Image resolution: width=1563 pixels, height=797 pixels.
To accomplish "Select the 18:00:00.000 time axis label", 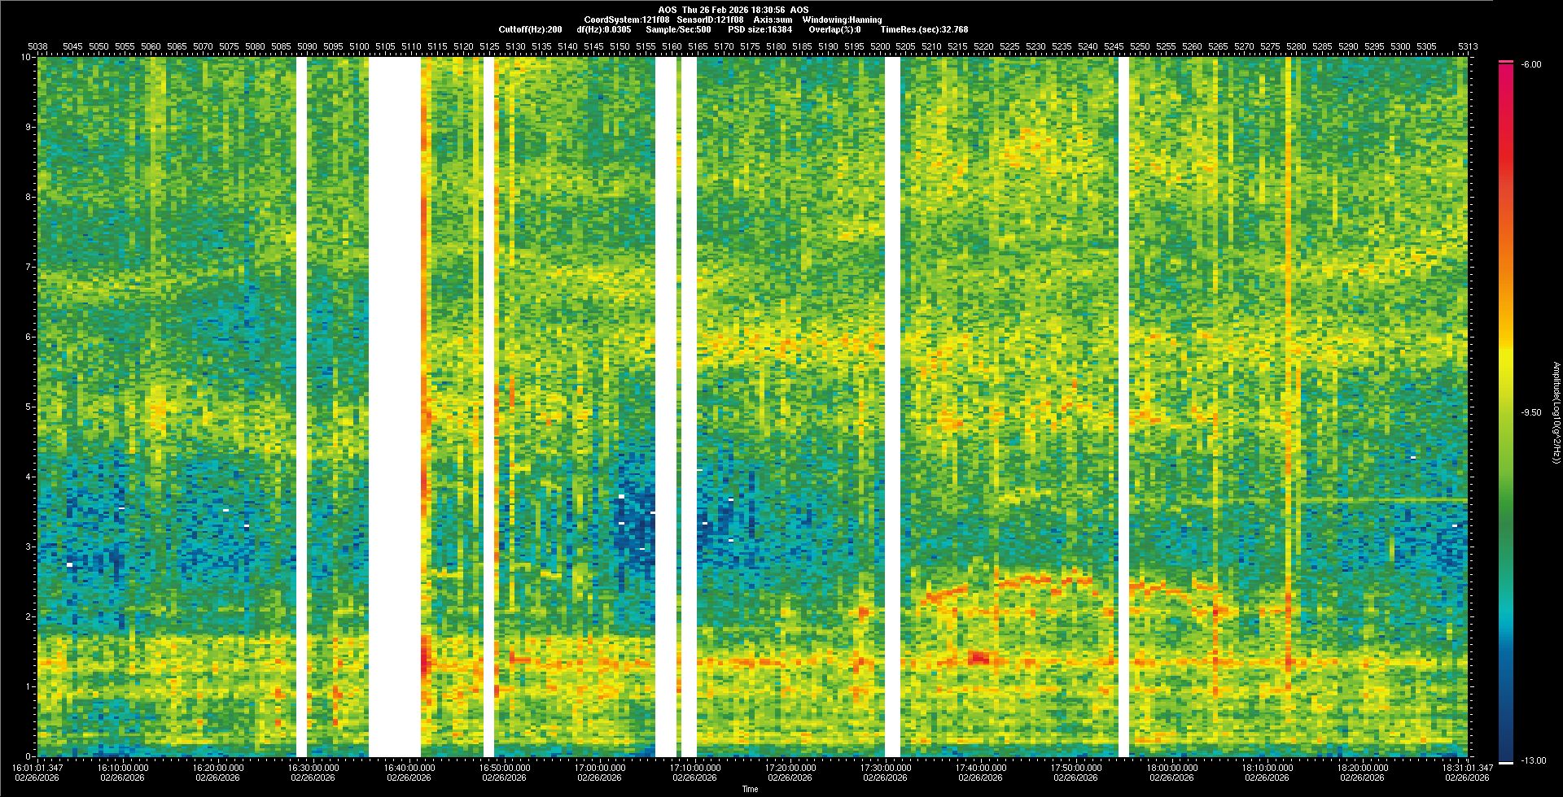I will tap(1171, 767).
